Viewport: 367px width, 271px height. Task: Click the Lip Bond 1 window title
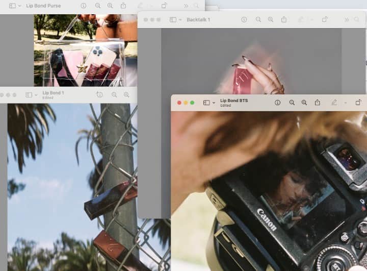[x=53, y=93]
